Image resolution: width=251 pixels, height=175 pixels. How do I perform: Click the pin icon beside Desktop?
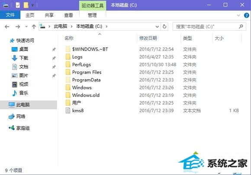[54, 49]
